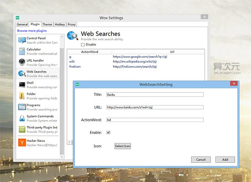The image size is (251, 182).
Task: Select the Calculator plugin name
Action: point(33,49)
